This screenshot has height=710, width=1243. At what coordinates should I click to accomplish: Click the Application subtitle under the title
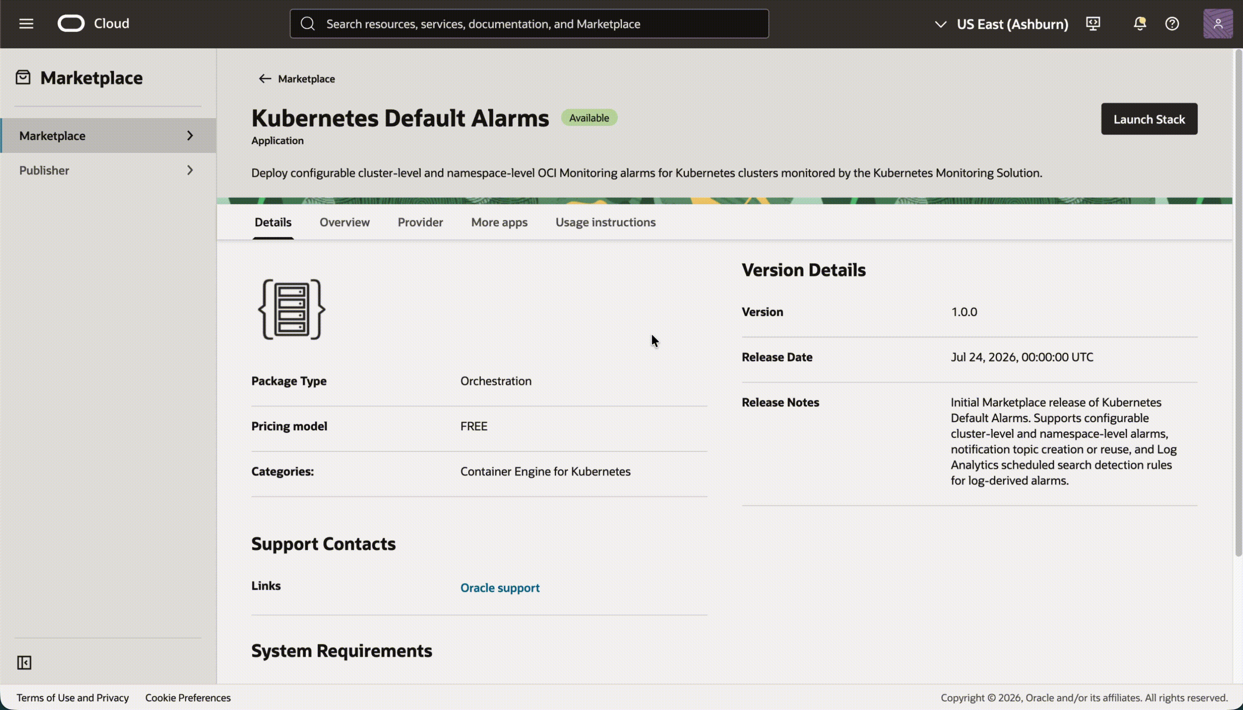(277, 140)
